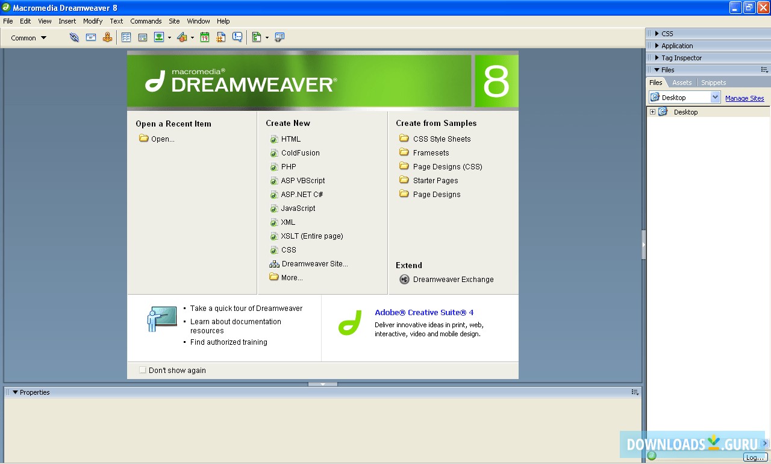The height and width of the screenshot is (464, 771).
Task: Insert an Email Link from toolbar
Action: pos(91,37)
